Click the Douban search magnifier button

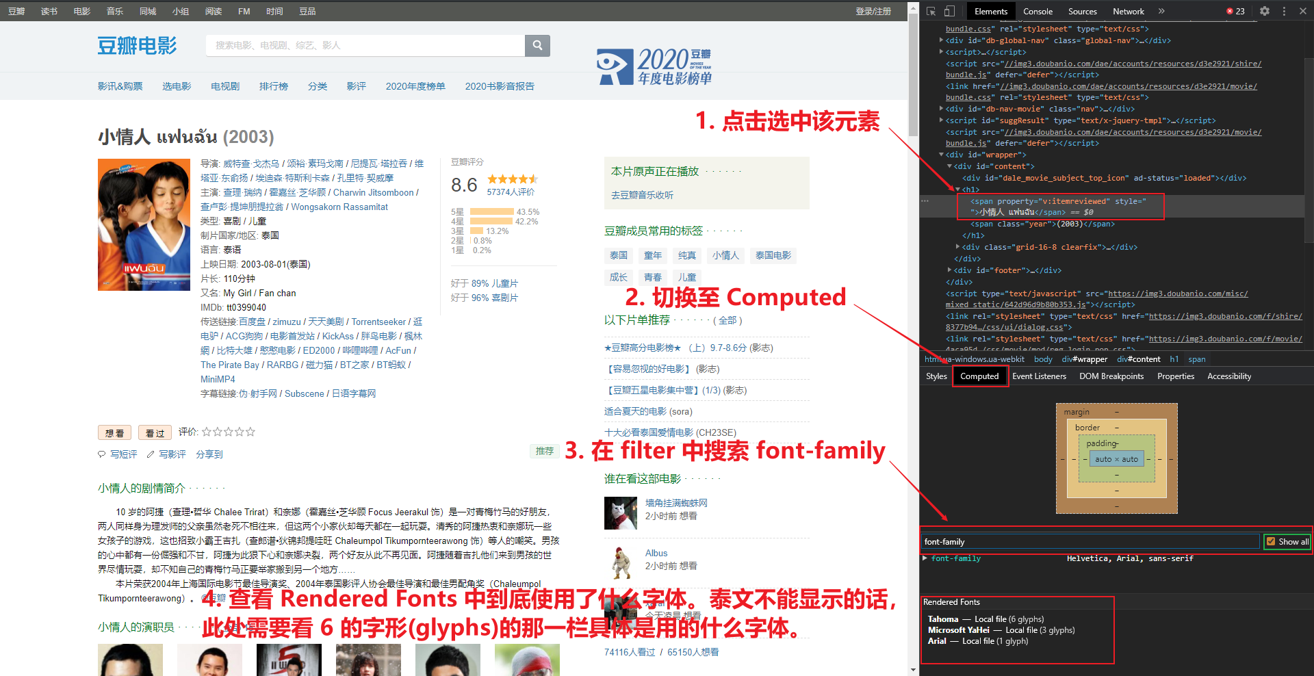(537, 45)
